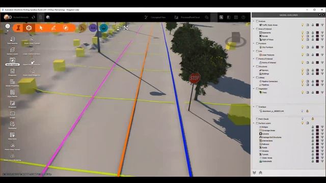
Task: Open Model Properties icon
Action: [x=12, y=82]
